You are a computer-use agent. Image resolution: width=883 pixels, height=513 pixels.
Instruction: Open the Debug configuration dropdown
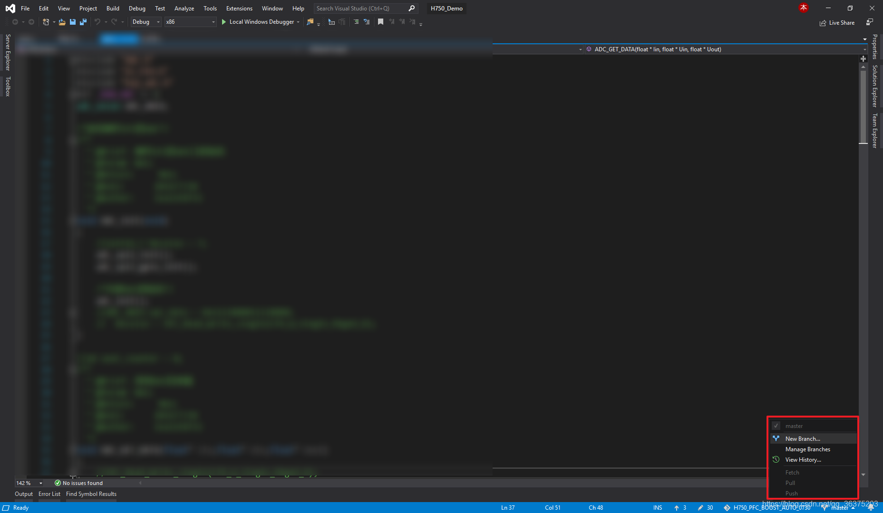pyautogui.click(x=146, y=22)
